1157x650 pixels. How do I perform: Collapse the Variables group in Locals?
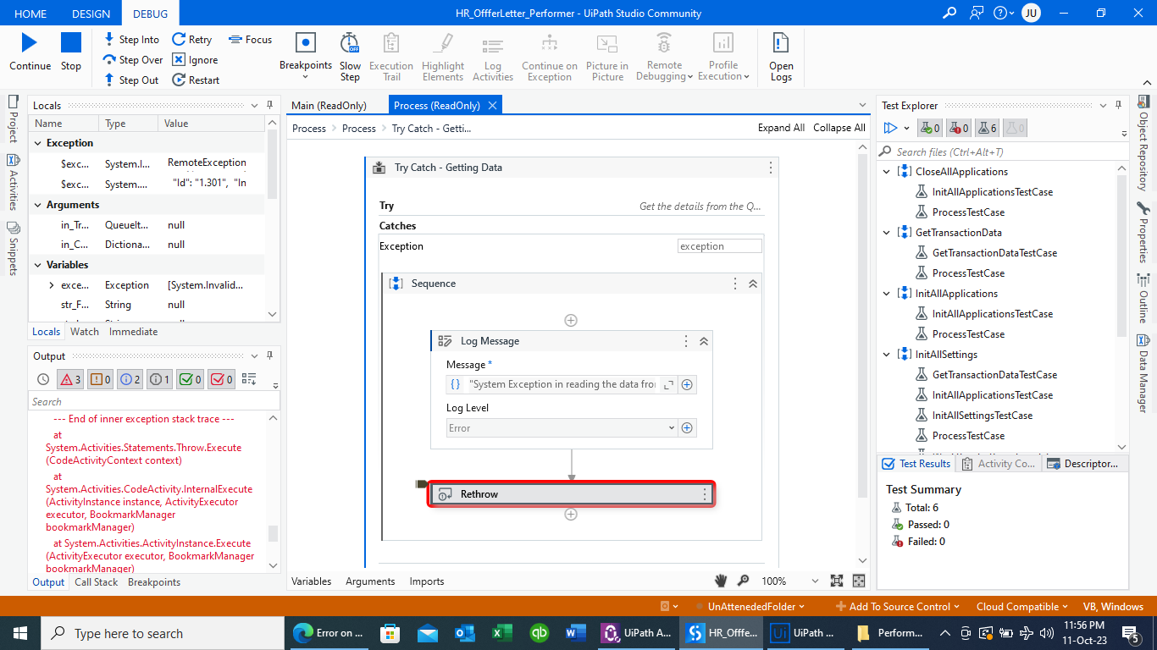click(x=38, y=266)
